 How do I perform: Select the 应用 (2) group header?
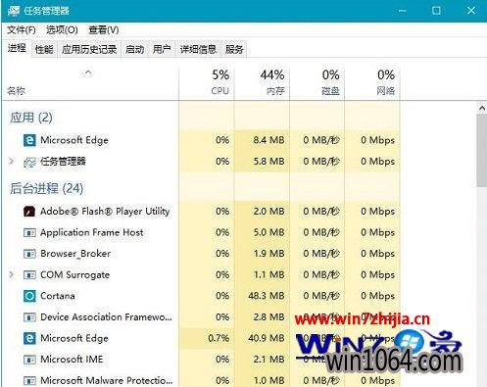(x=31, y=118)
